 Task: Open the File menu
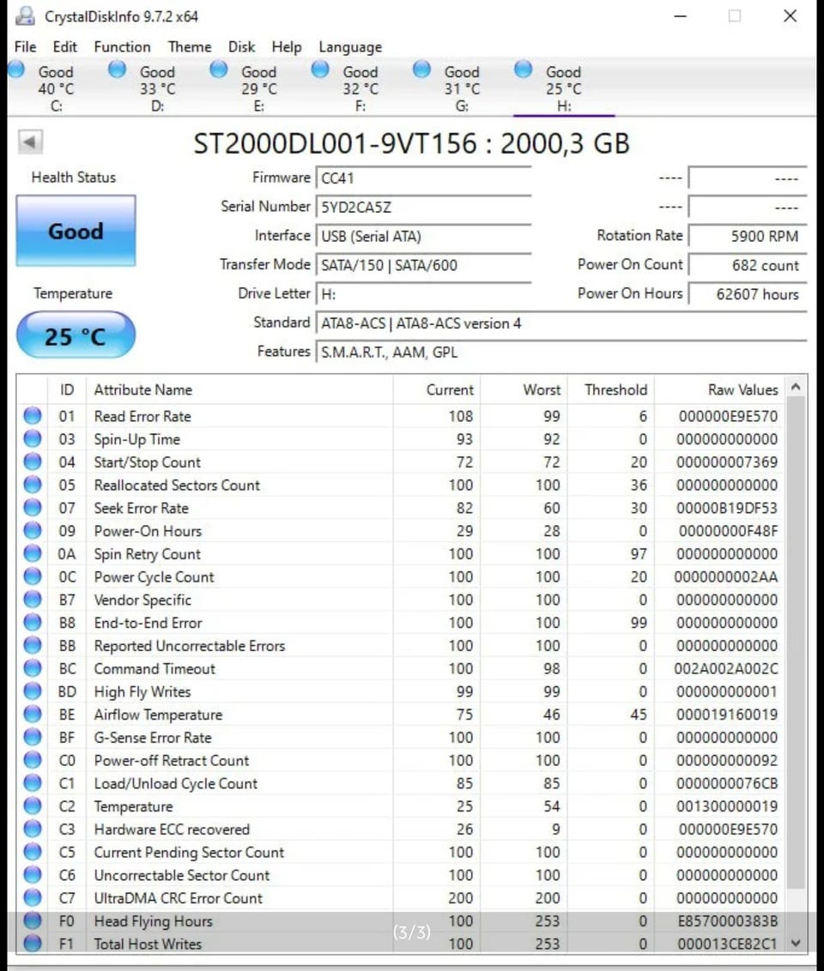[26, 47]
